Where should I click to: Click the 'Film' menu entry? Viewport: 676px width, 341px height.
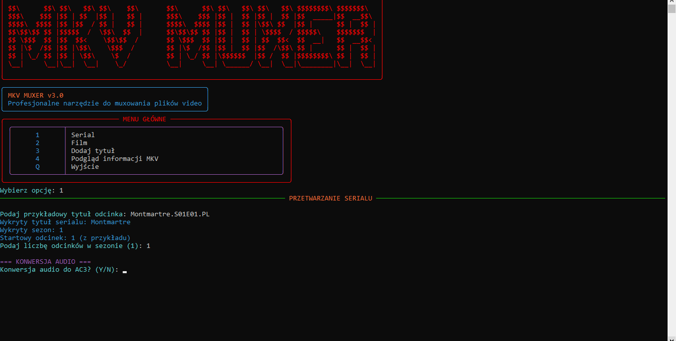pos(79,143)
